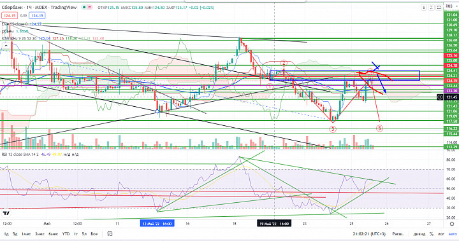459x241 pixels.
Task: Click the red 124.15 sell price button
Action: click(10, 15)
